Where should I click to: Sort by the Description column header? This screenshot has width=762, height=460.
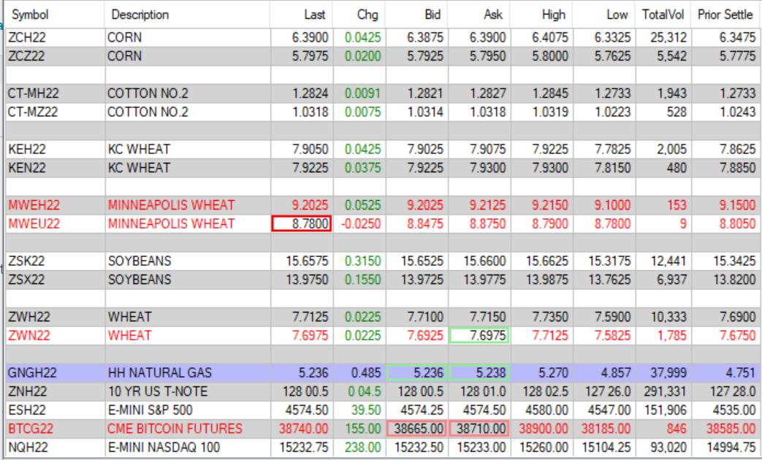(187, 15)
